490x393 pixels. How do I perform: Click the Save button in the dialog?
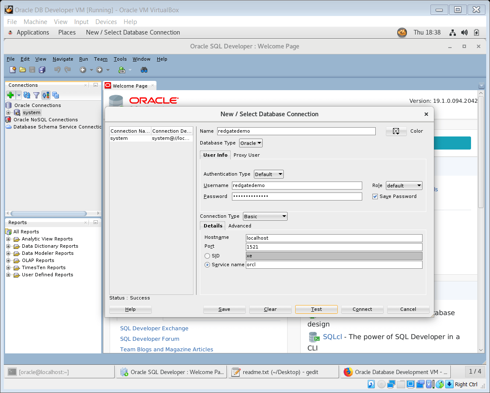pos(224,309)
